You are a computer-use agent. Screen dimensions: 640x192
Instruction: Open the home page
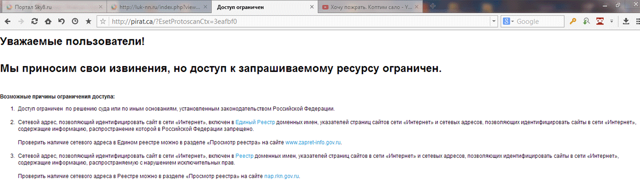[x=48, y=21]
